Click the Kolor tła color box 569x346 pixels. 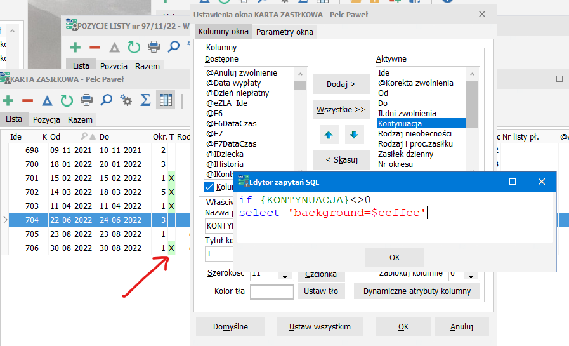point(271,291)
